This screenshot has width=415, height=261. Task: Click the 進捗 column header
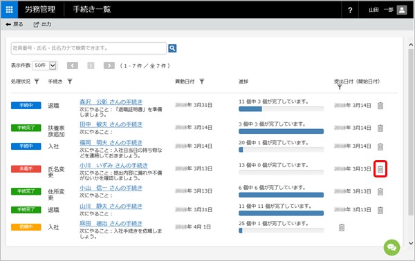243,81
